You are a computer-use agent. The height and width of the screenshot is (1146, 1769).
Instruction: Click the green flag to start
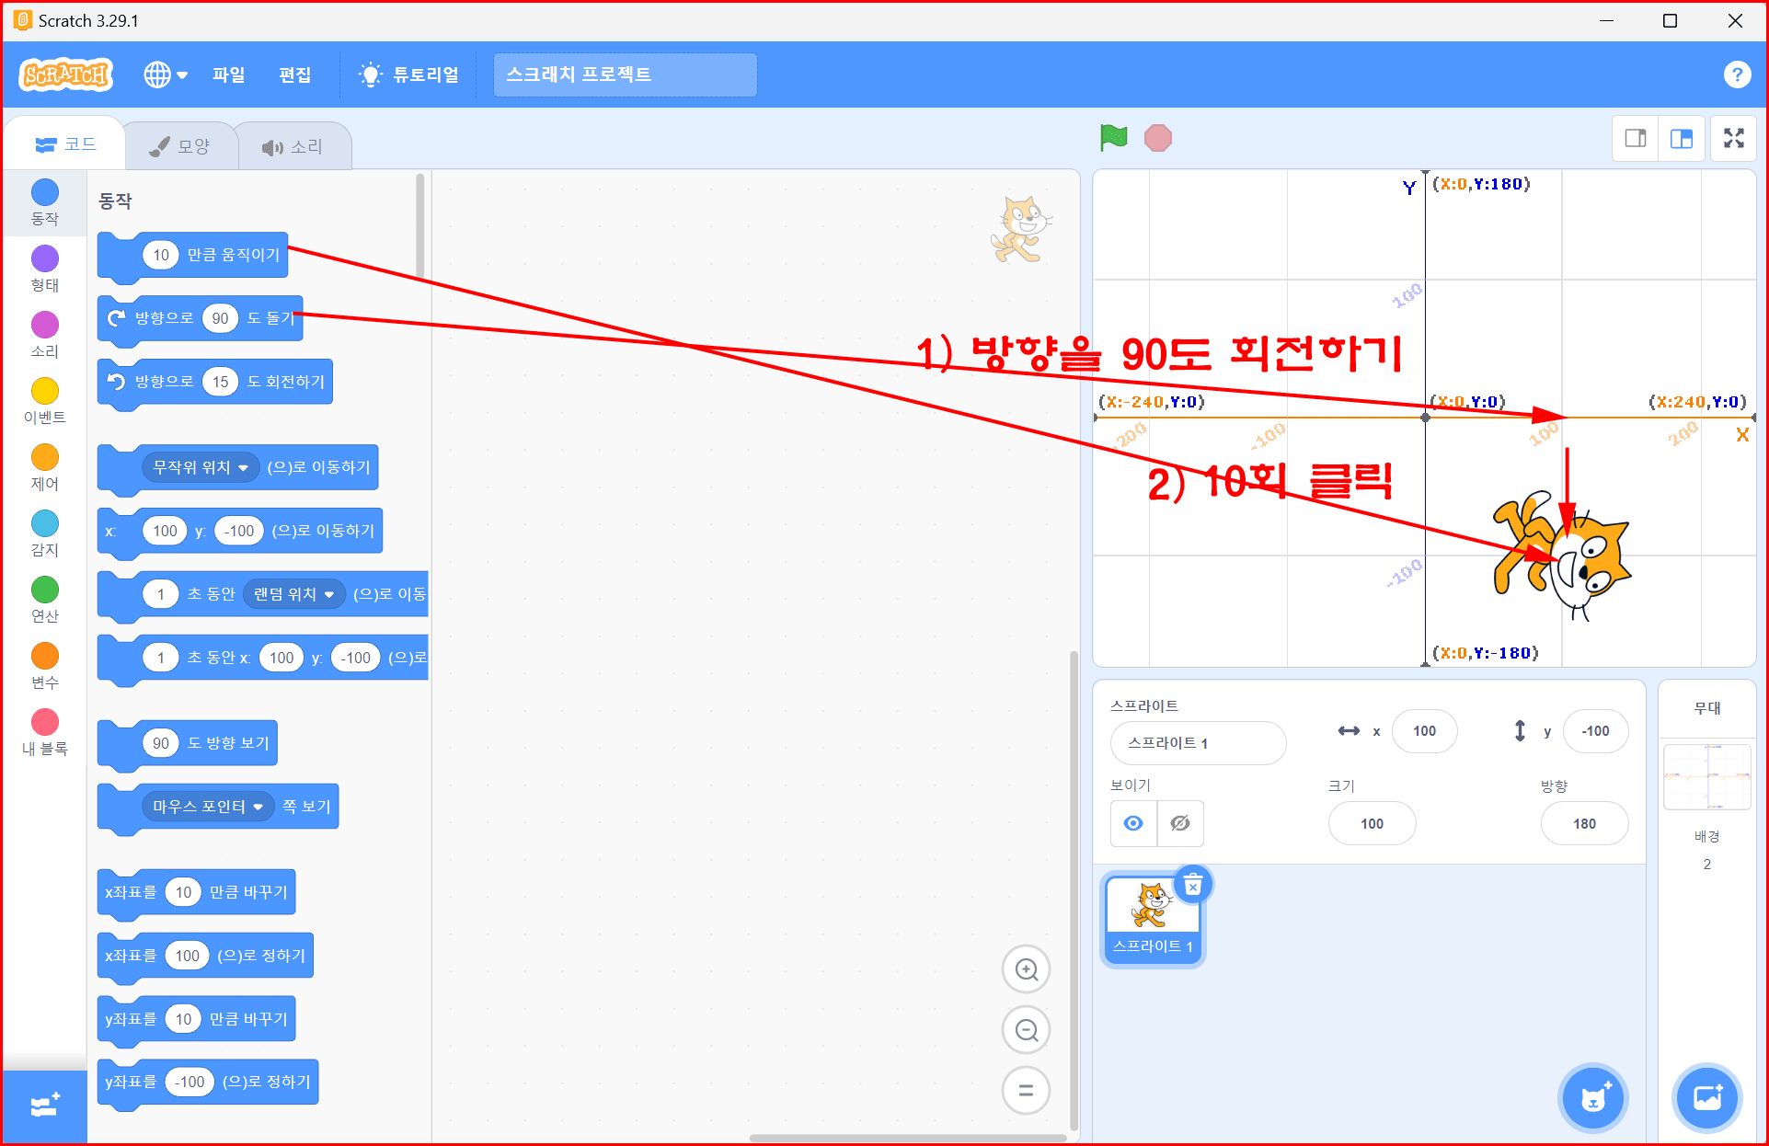coord(1113,138)
